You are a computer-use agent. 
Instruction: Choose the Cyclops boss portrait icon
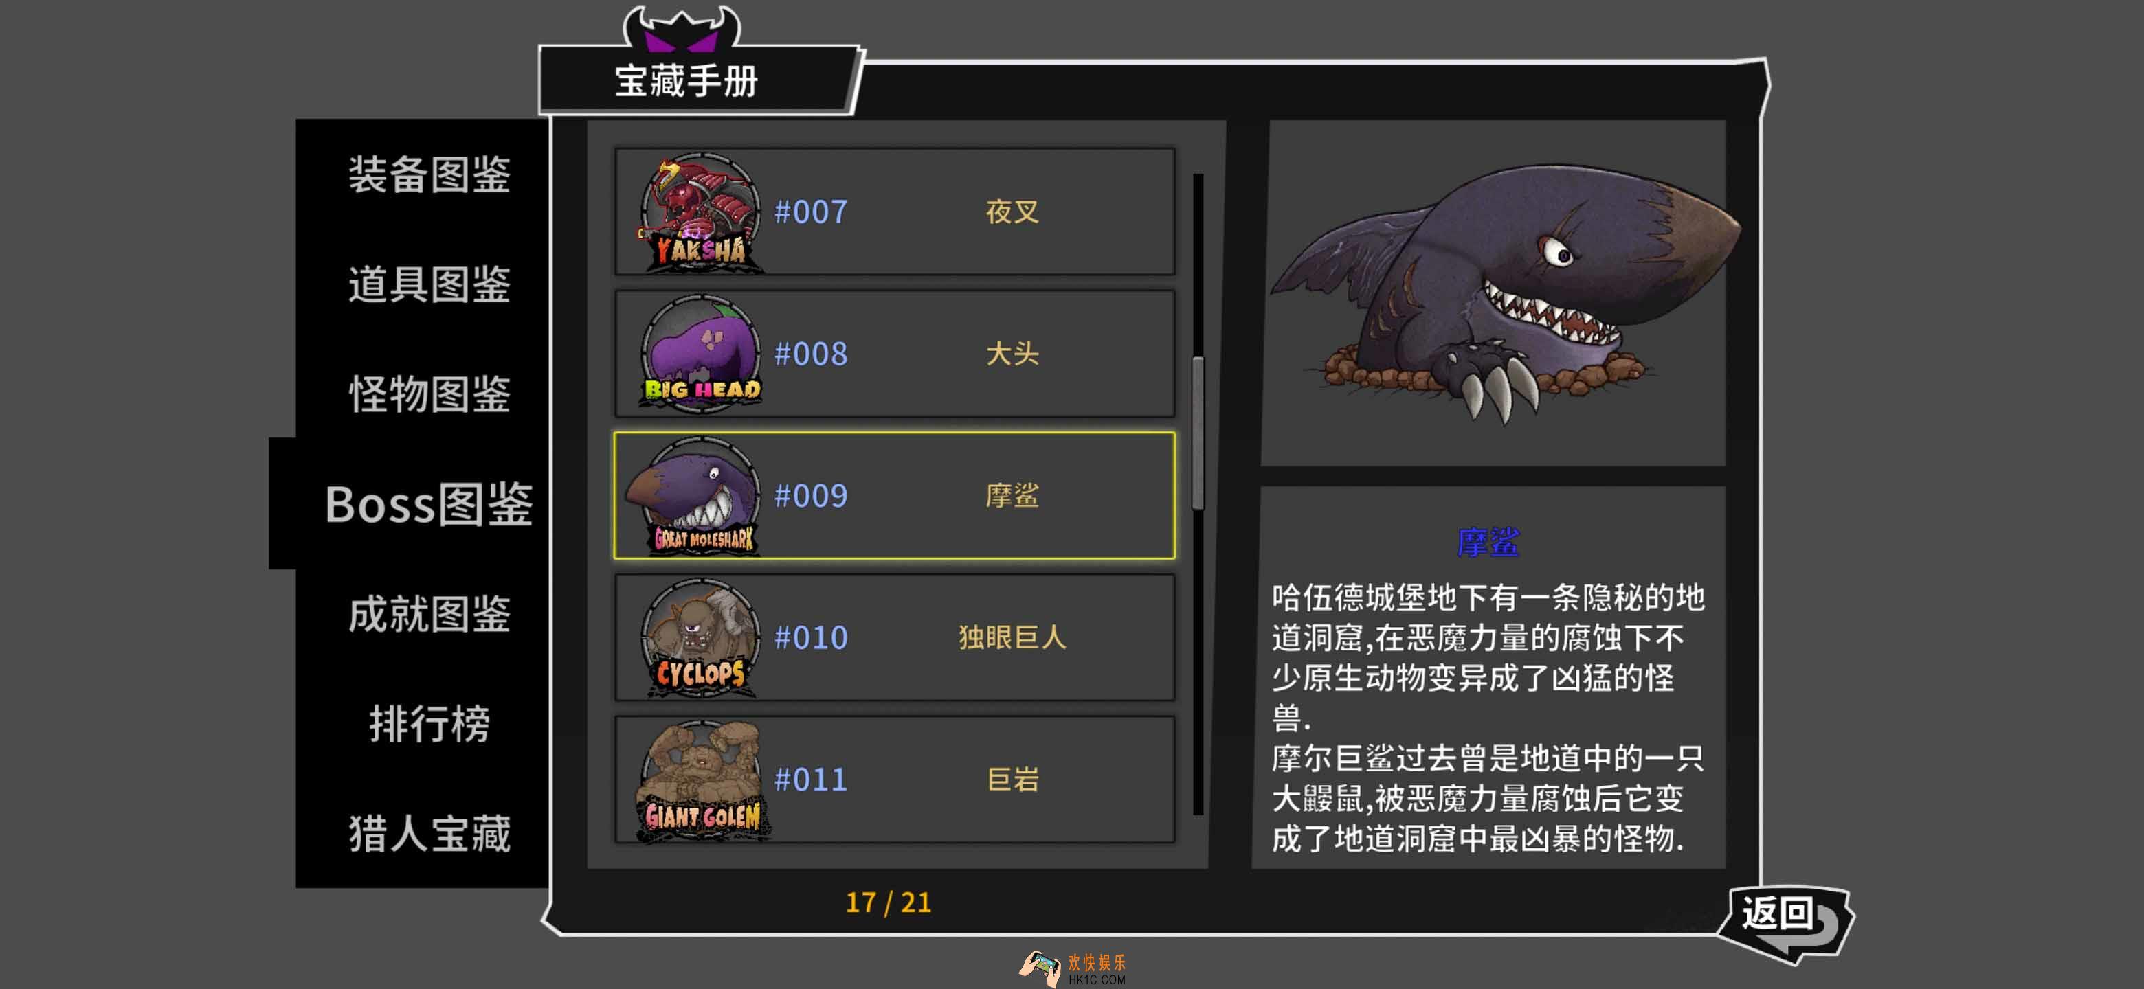coord(701,638)
